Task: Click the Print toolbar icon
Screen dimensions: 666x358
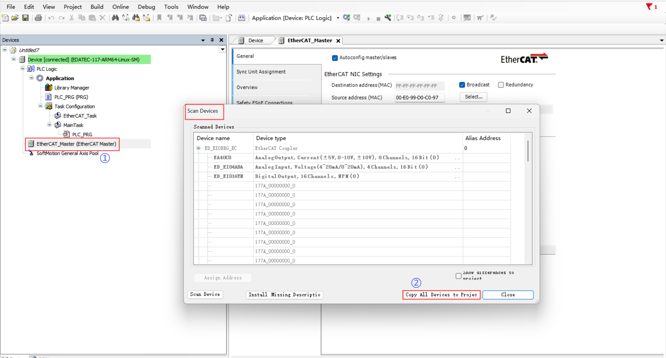Action: 38,18
